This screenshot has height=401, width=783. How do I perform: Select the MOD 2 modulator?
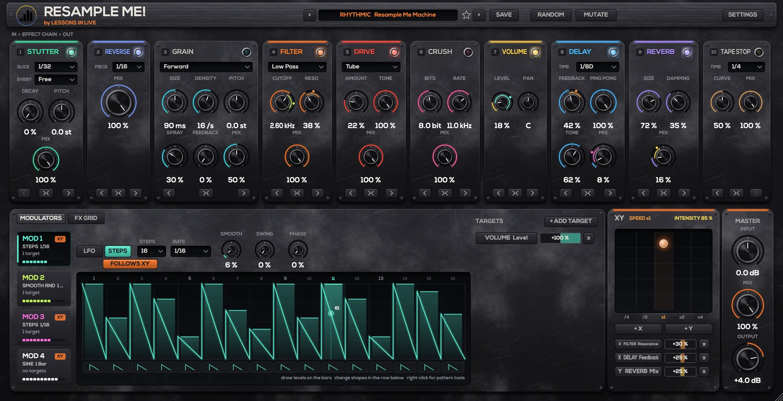[43, 289]
